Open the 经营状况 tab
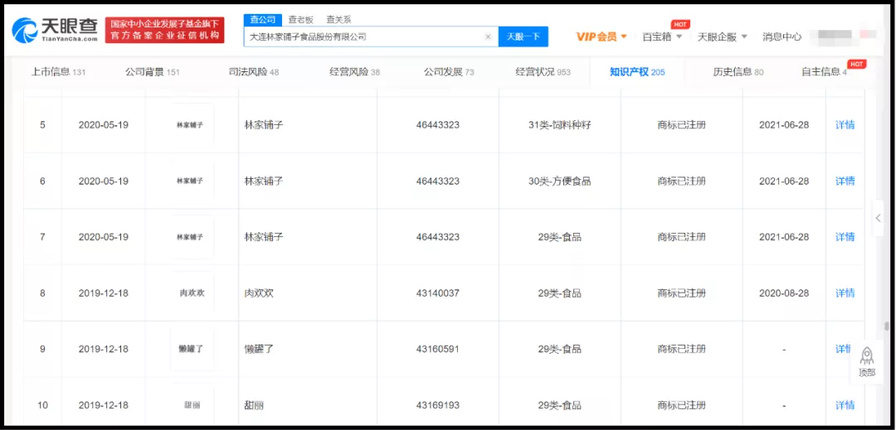This screenshot has width=896, height=430. (543, 72)
